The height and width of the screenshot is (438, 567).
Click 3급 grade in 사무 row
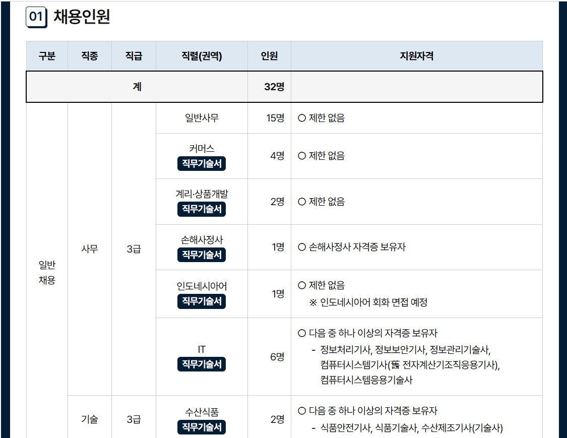click(x=134, y=249)
